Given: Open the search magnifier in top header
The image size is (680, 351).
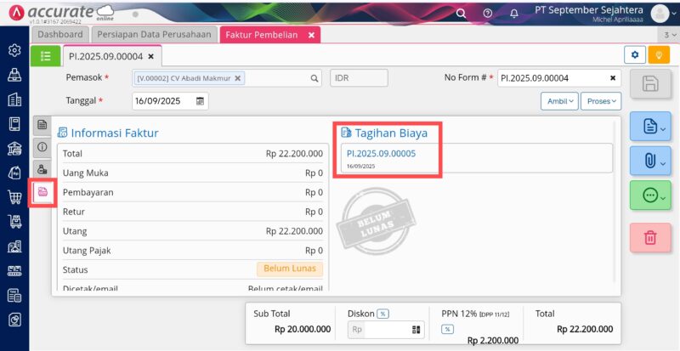Looking at the screenshot, I should point(461,14).
